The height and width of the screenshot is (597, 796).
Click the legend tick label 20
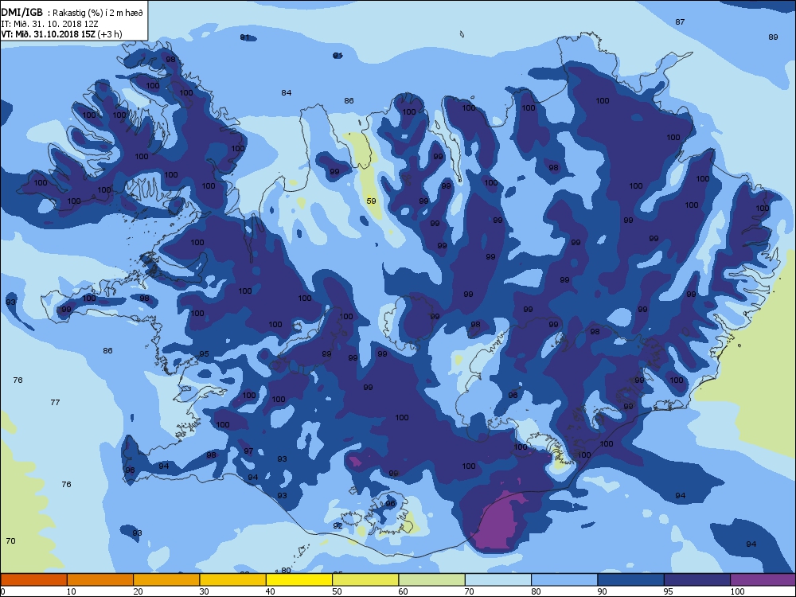(138, 591)
